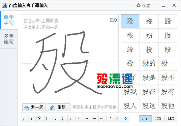This screenshot has height=126, width=181.
Task: Switch symbol bar to 123 number mode
Action: (158, 119)
